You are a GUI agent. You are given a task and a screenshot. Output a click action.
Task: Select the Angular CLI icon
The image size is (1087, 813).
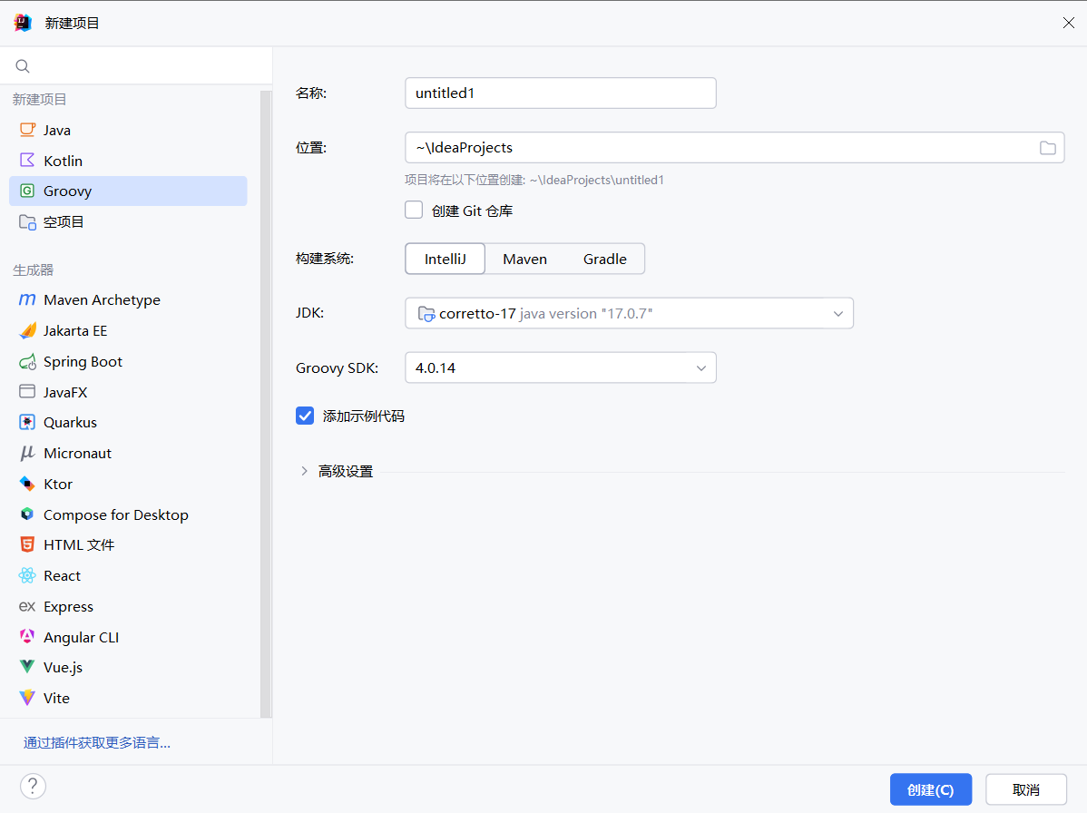pyautogui.click(x=27, y=637)
